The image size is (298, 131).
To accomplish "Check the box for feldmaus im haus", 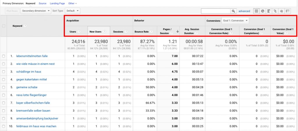I will click(x=3, y=126).
